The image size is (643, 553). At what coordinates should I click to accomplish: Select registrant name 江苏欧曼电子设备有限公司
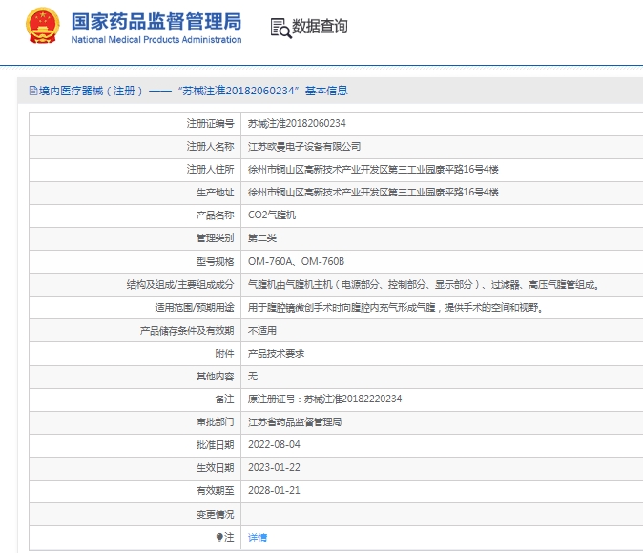point(304,146)
